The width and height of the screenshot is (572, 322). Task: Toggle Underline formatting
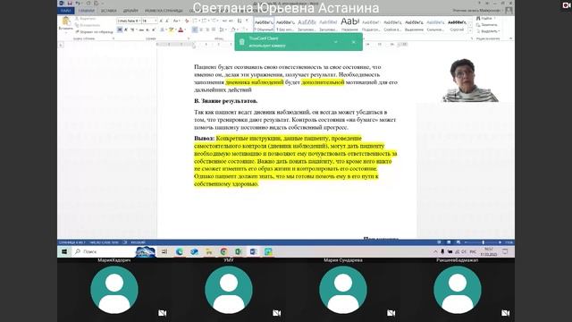(132, 30)
